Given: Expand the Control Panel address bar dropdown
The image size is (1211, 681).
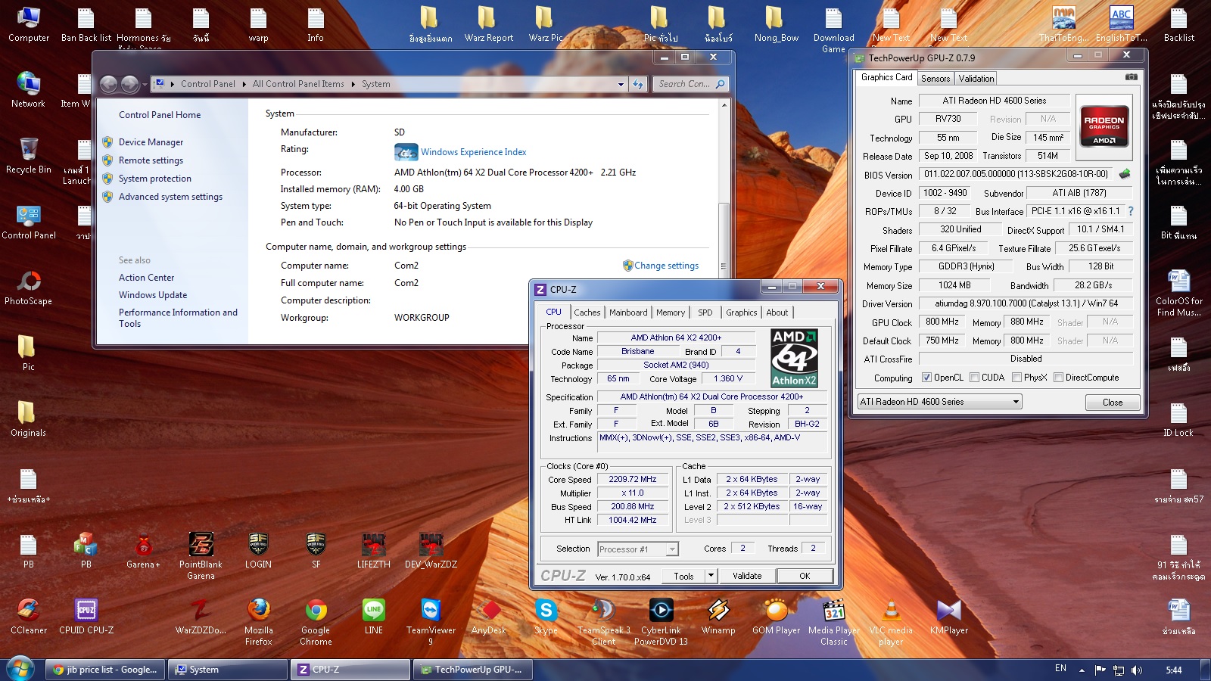Looking at the screenshot, I should pyautogui.click(x=621, y=84).
